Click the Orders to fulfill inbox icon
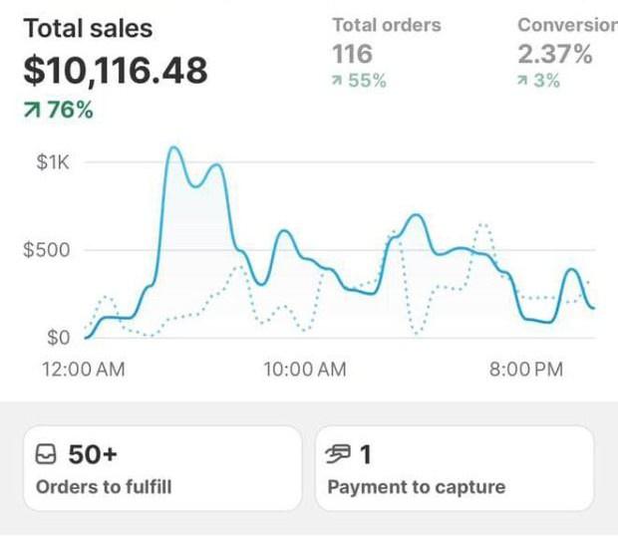The height and width of the screenshot is (537, 618). [x=46, y=455]
